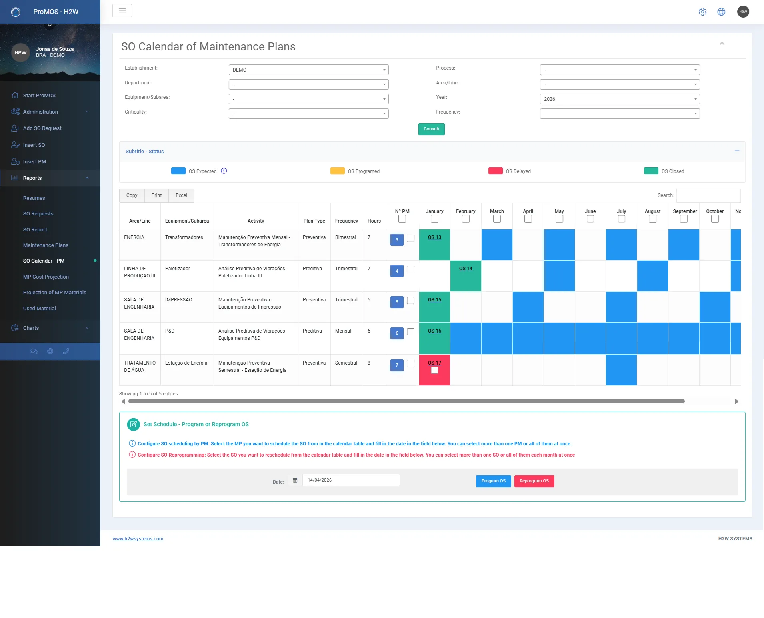764x618 pixels.
Task: Open Used Material in sidebar
Action: point(39,309)
